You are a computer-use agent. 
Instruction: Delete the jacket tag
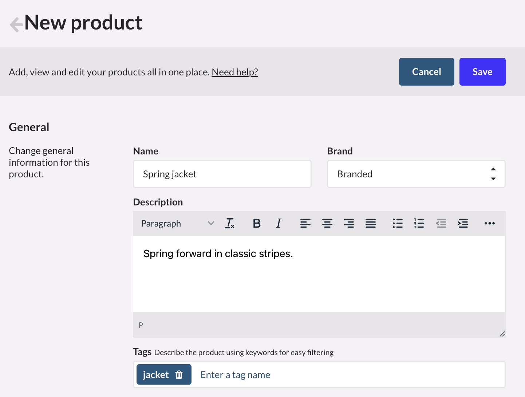179,374
